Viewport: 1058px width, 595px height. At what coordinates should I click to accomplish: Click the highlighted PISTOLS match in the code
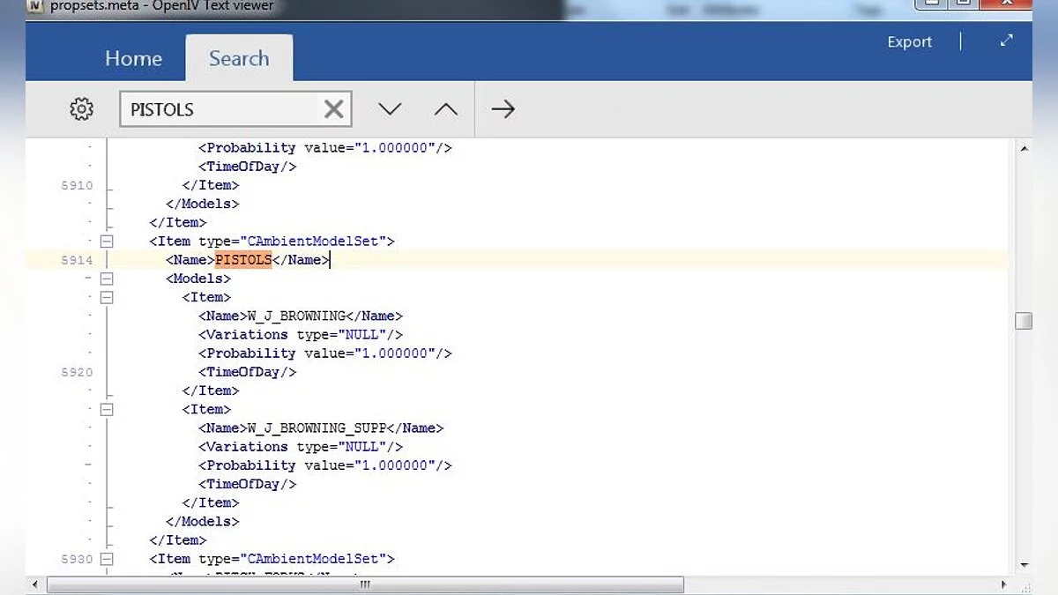point(242,260)
